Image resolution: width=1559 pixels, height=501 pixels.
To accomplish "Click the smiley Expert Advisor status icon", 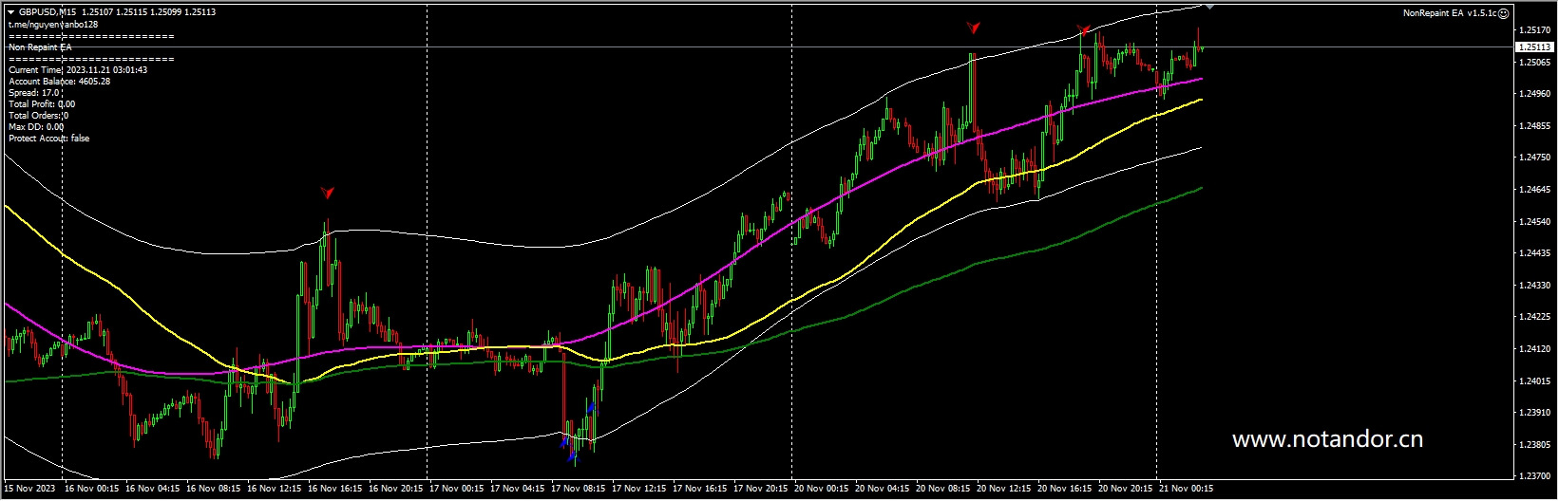I will [1504, 13].
